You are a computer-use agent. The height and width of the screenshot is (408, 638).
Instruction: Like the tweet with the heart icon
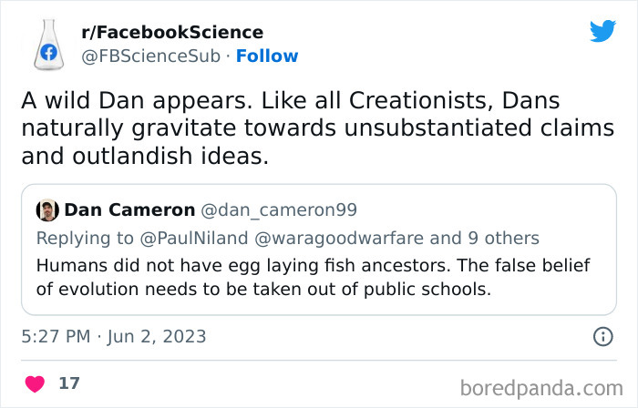tap(35, 383)
